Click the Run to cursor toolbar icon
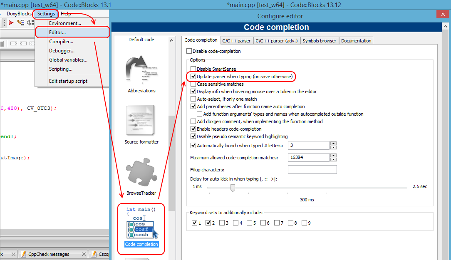The width and height of the screenshot is (451, 260). [x=21, y=22]
